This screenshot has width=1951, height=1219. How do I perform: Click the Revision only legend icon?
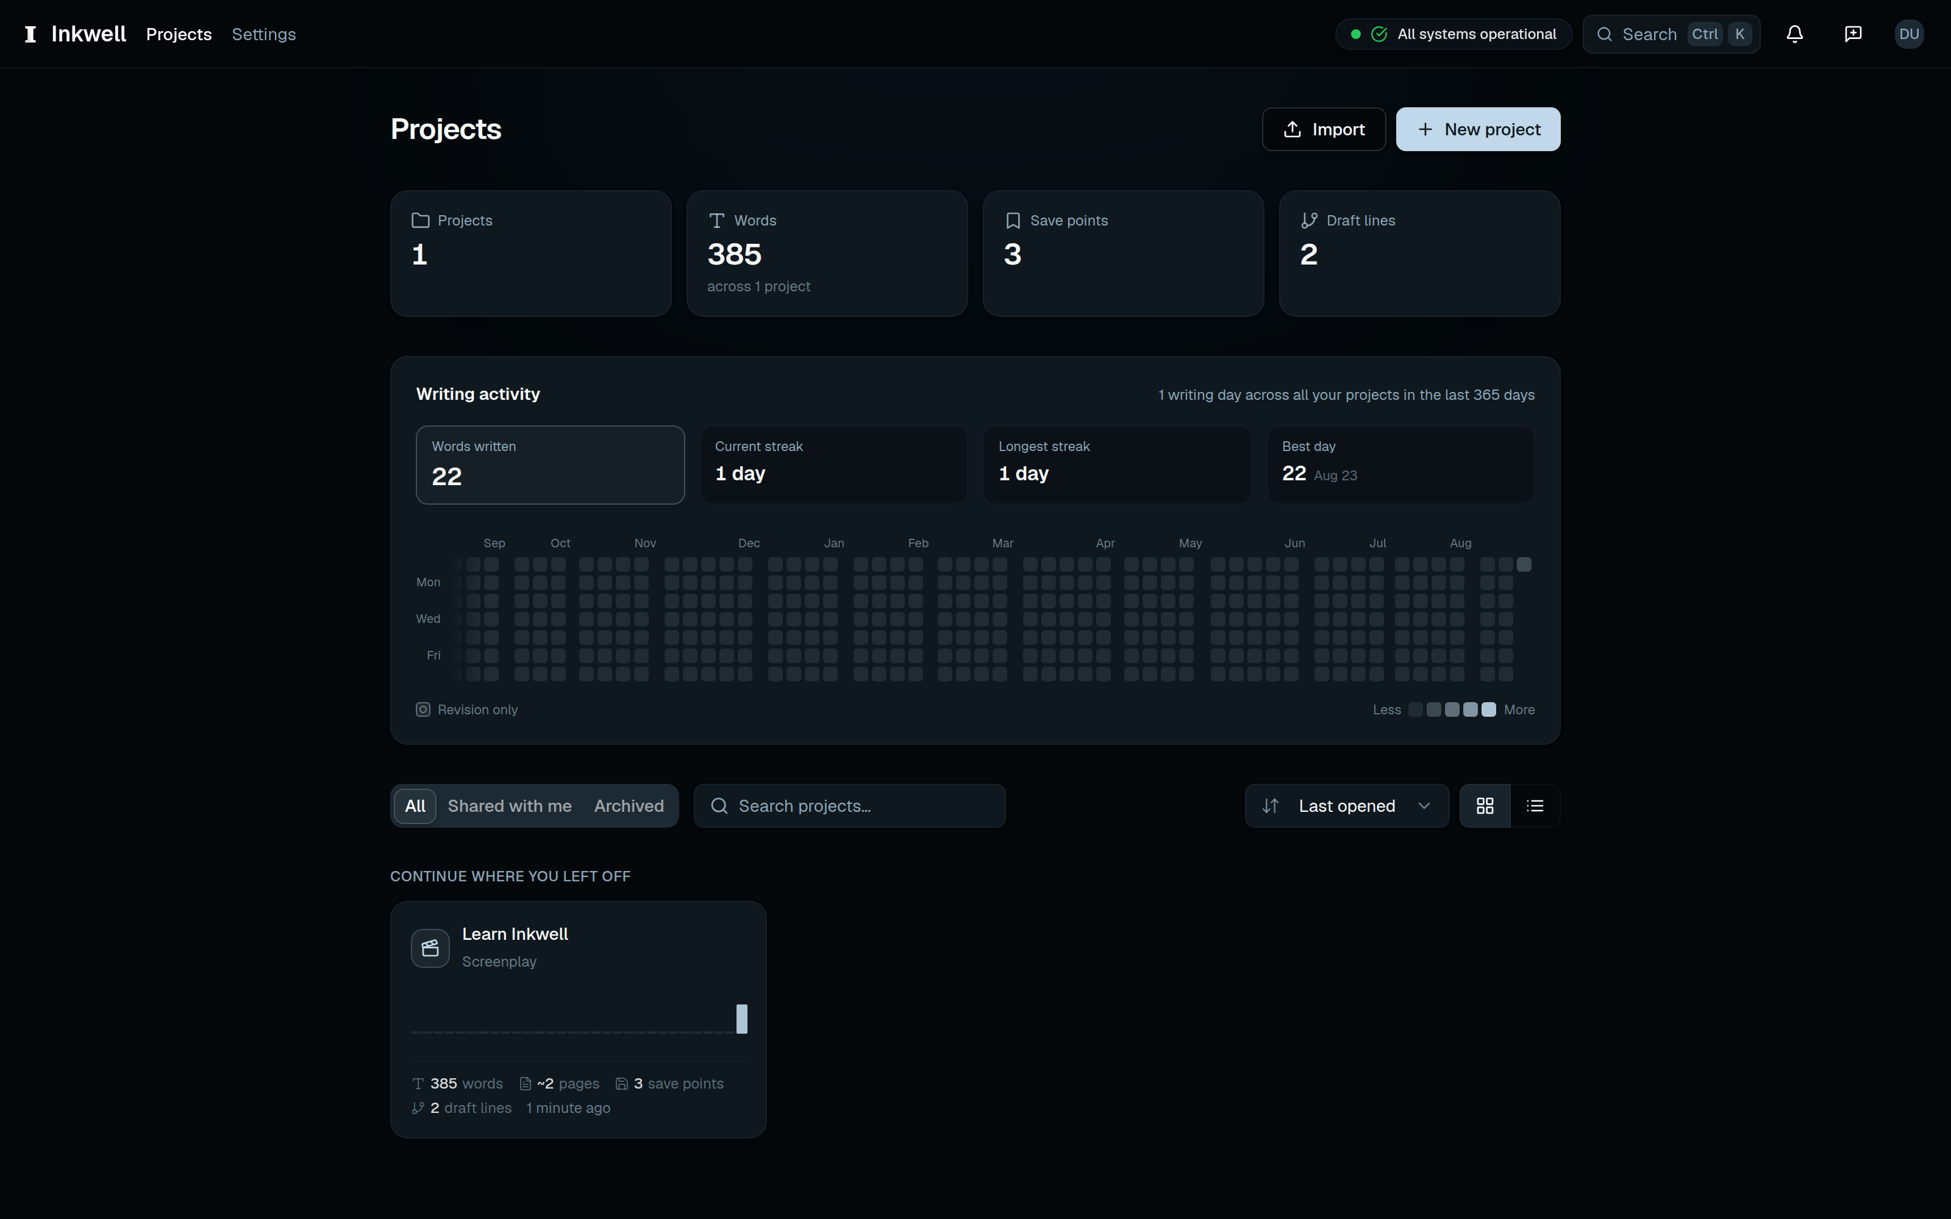click(x=423, y=709)
